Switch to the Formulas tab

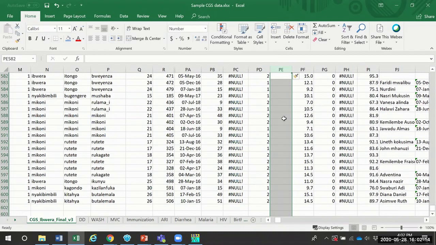click(x=102, y=16)
